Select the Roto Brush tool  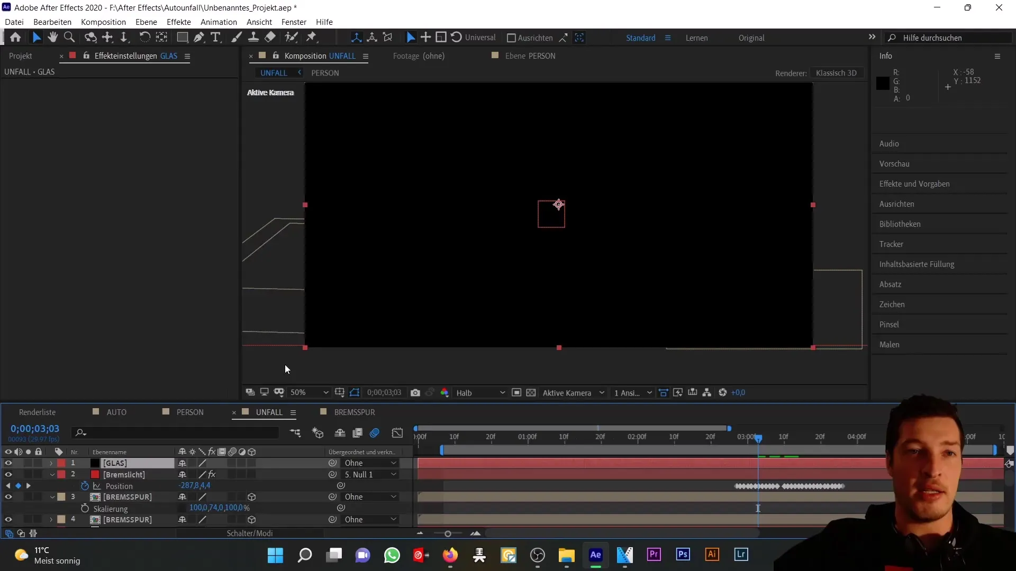(291, 38)
